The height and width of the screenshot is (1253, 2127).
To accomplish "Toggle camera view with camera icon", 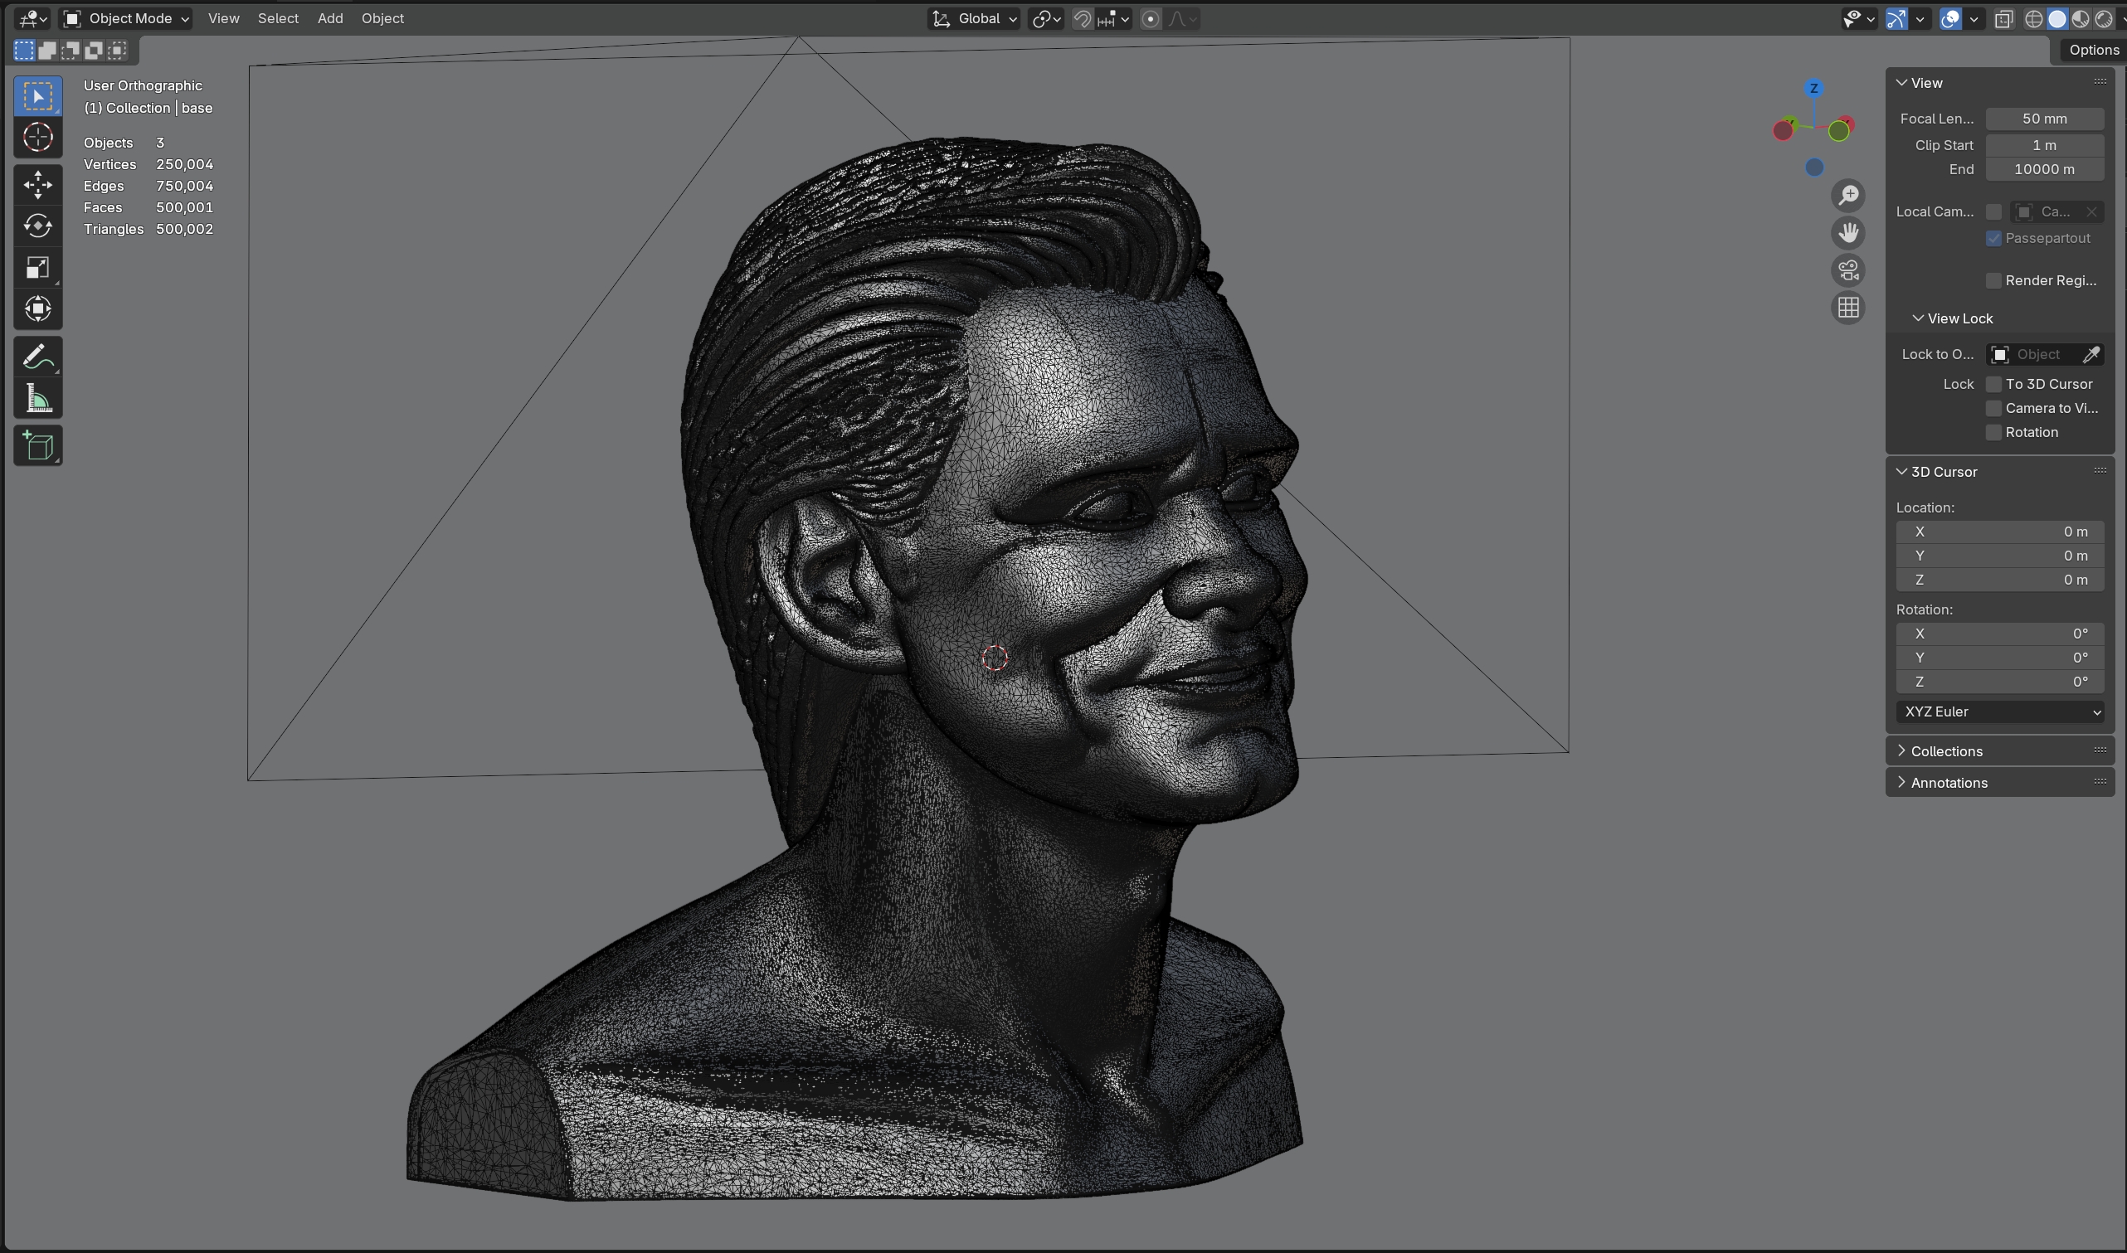I will (1847, 271).
